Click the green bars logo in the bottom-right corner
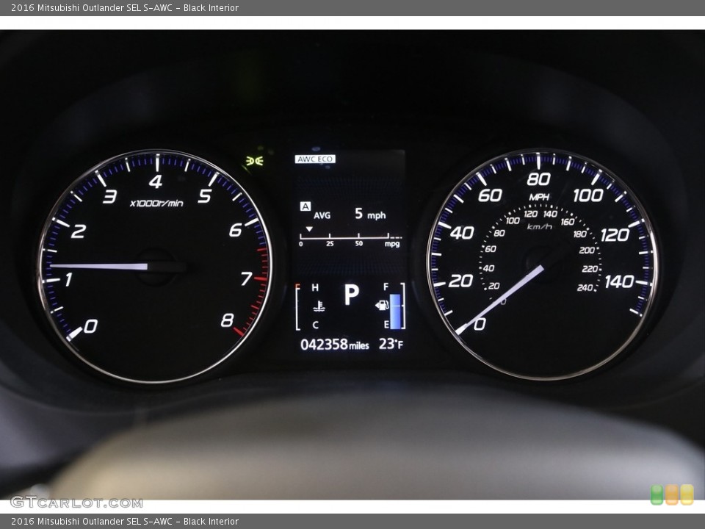Viewport: 705px width, 529px height. pyautogui.click(x=672, y=494)
